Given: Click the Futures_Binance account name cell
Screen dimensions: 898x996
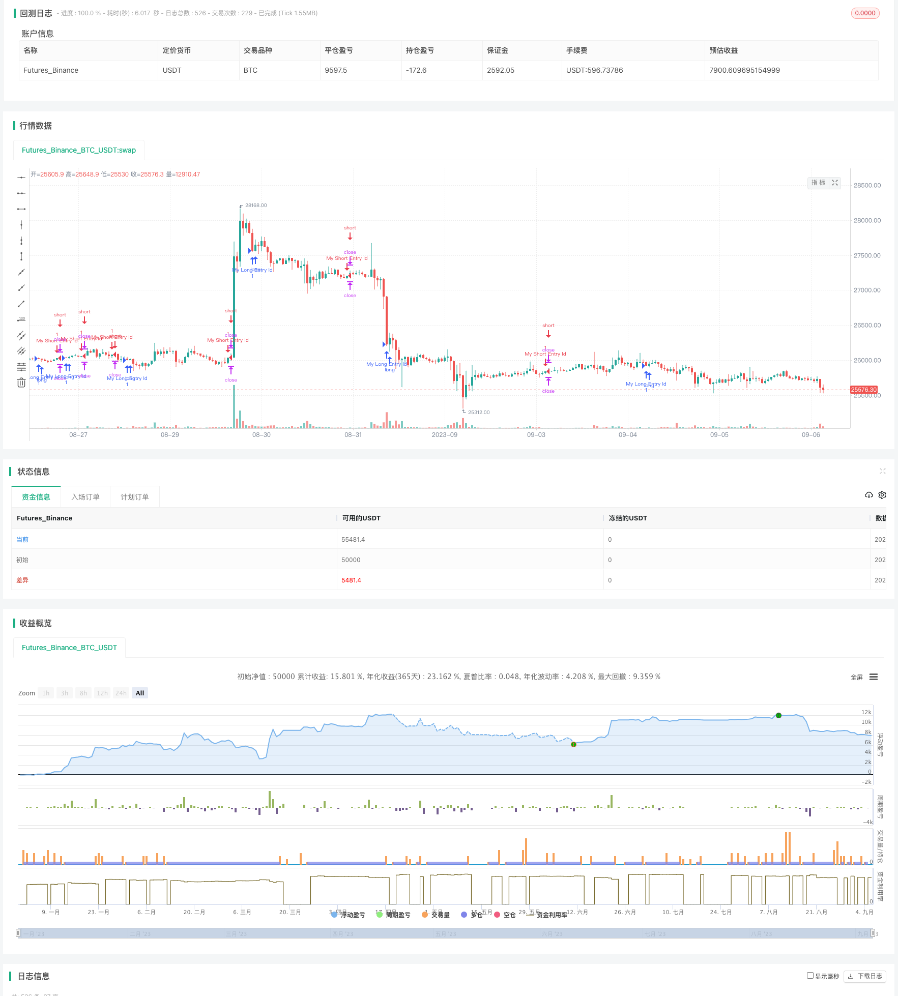Looking at the screenshot, I should (51, 70).
